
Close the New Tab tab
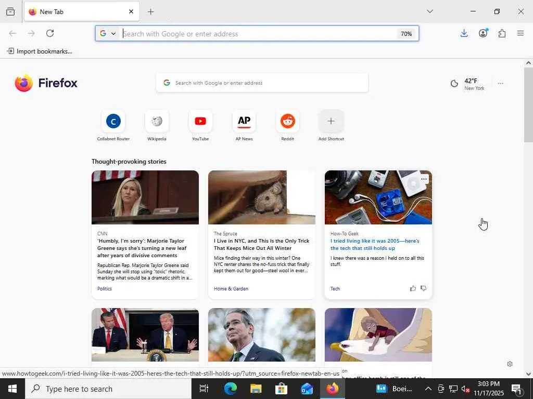coord(131,11)
